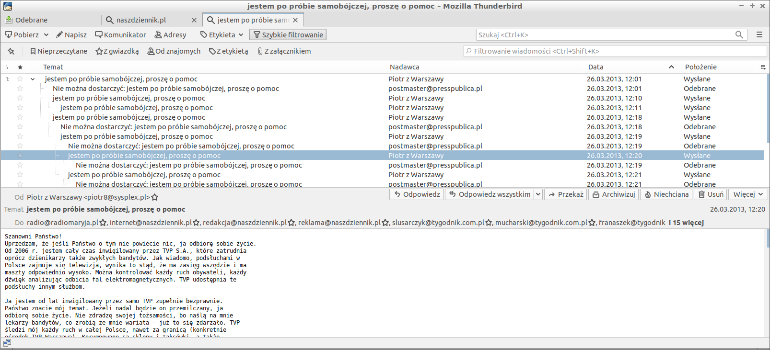The height and width of the screenshot is (350, 770).
Task: Click the thread column header icon
Action: tap(7, 67)
